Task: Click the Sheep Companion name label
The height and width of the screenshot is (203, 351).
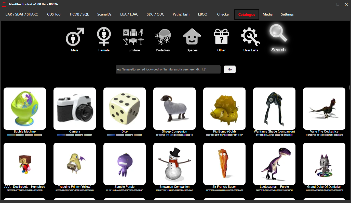Action: click(174, 132)
